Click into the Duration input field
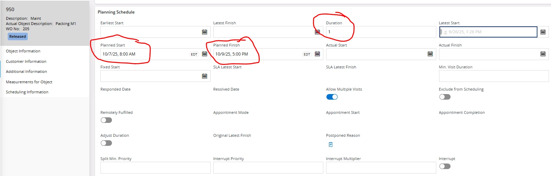Screen dimensions: 551x176 coord(381,32)
